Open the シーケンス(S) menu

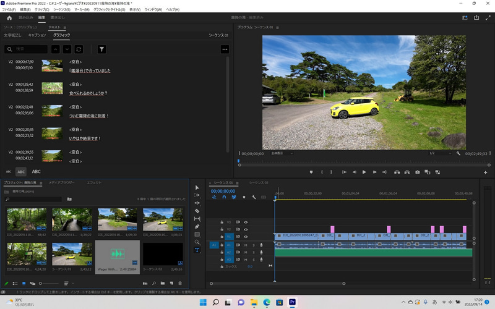pyautogui.click(x=62, y=10)
